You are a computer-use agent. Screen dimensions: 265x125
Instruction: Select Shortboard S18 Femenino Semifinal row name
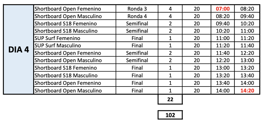point(75,24)
